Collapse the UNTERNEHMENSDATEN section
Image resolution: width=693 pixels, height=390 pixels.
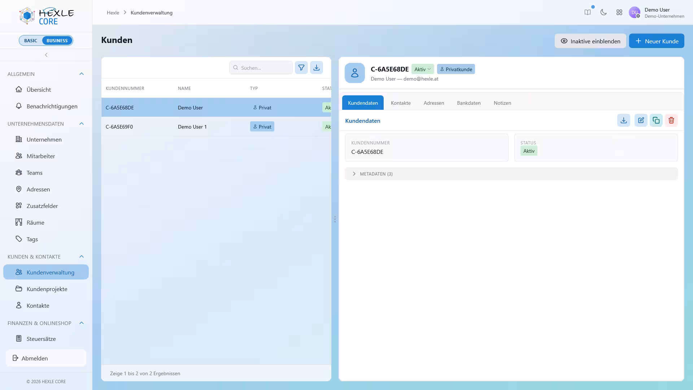[x=82, y=124]
